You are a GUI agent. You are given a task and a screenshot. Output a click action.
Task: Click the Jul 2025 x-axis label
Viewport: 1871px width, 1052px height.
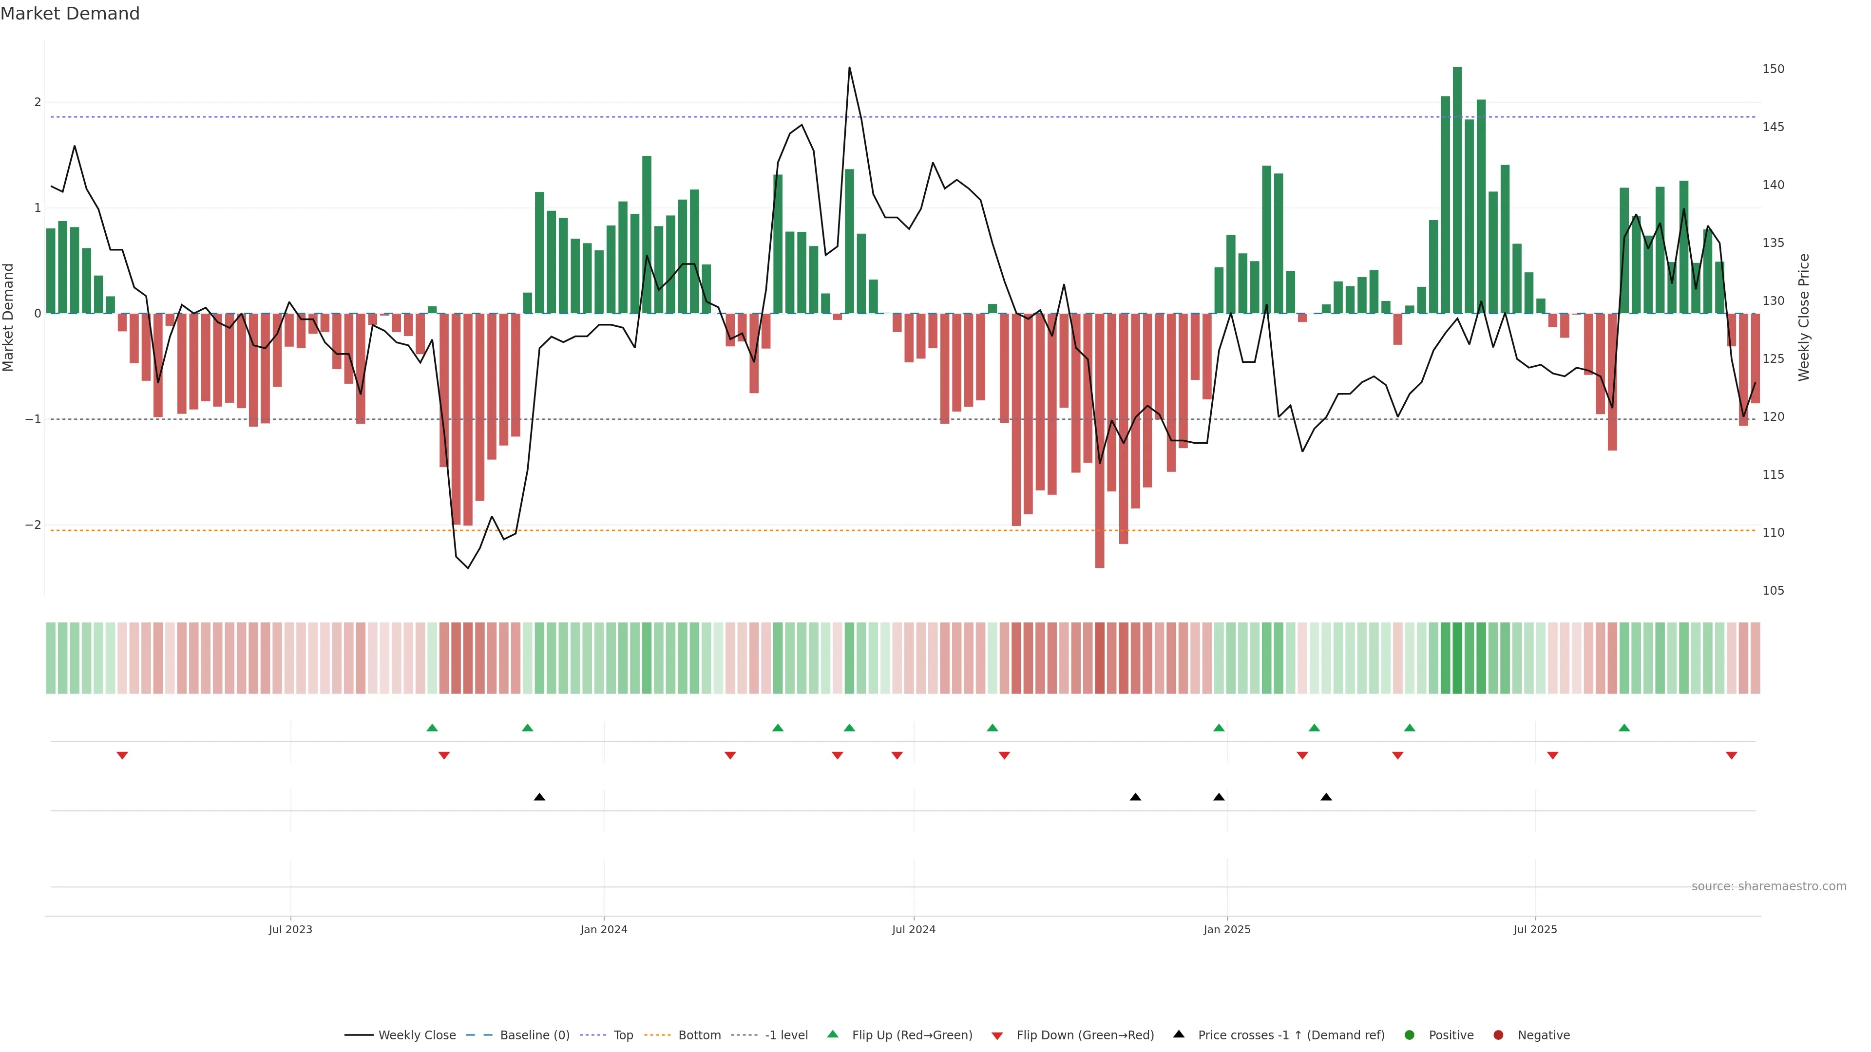click(1535, 929)
